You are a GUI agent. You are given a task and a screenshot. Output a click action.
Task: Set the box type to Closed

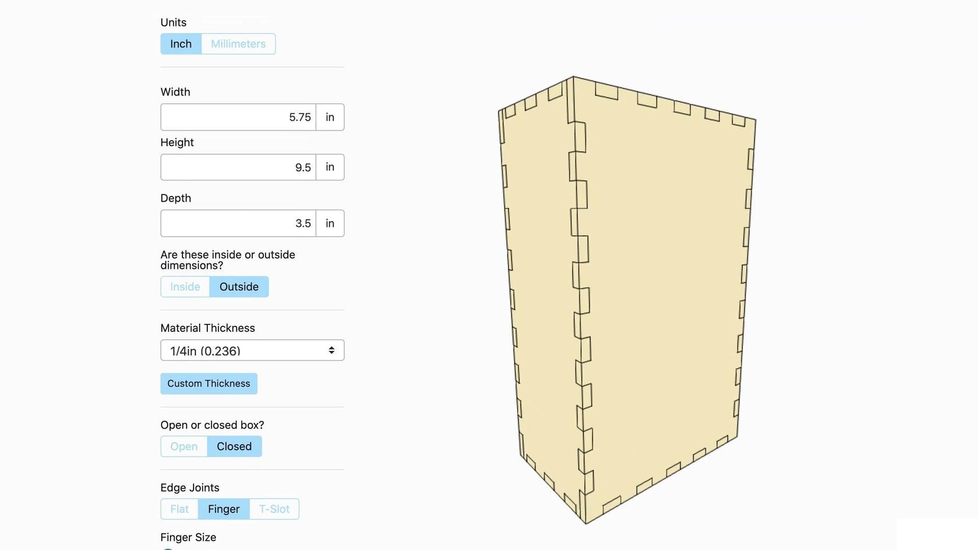pyautogui.click(x=234, y=447)
